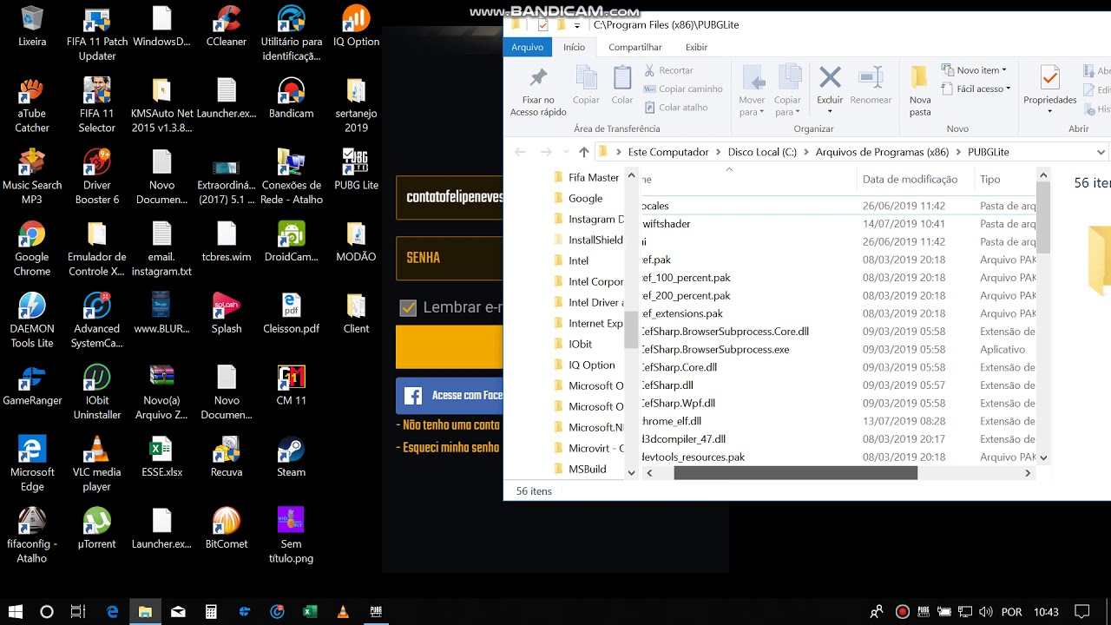Select the FIFA 11 Patch Updater desktop icon
Screen dimensions: 1111x625
click(97, 34)
